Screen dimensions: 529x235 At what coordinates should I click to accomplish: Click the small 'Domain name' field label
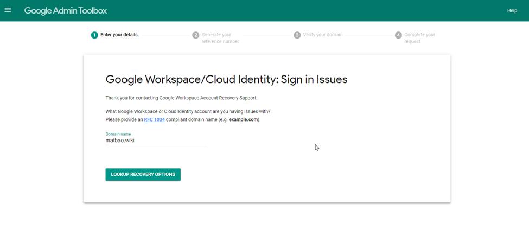click(x=118, y=134)
